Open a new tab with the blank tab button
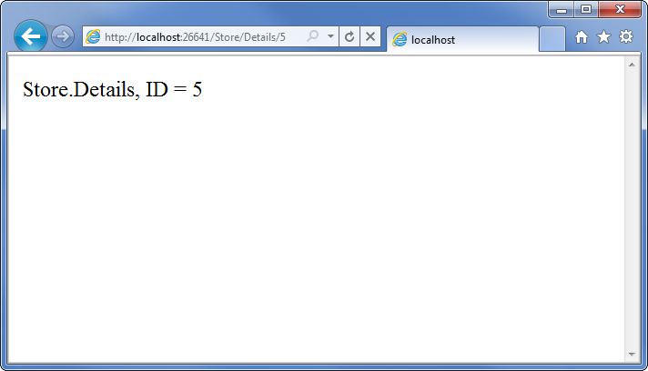648x371 pixels. tap(552, 39)
